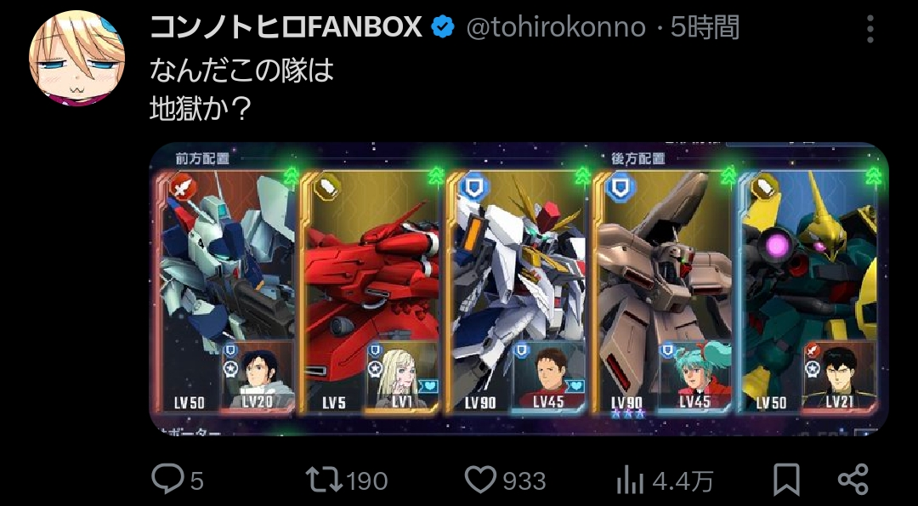
Task: Open the blonde anime avatar profile picture
Action: click(x=76, y=57)
